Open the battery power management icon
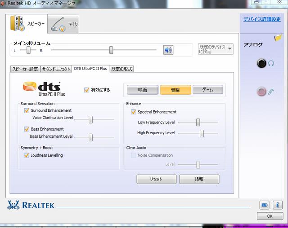 tap(264, 205)
